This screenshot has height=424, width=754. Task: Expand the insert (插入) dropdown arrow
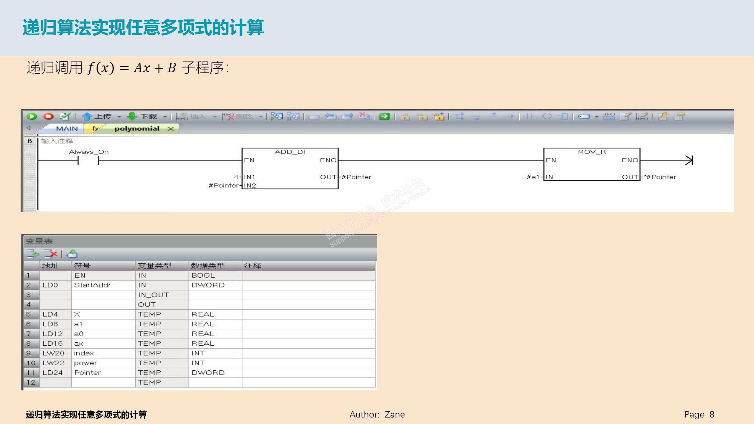215,117
